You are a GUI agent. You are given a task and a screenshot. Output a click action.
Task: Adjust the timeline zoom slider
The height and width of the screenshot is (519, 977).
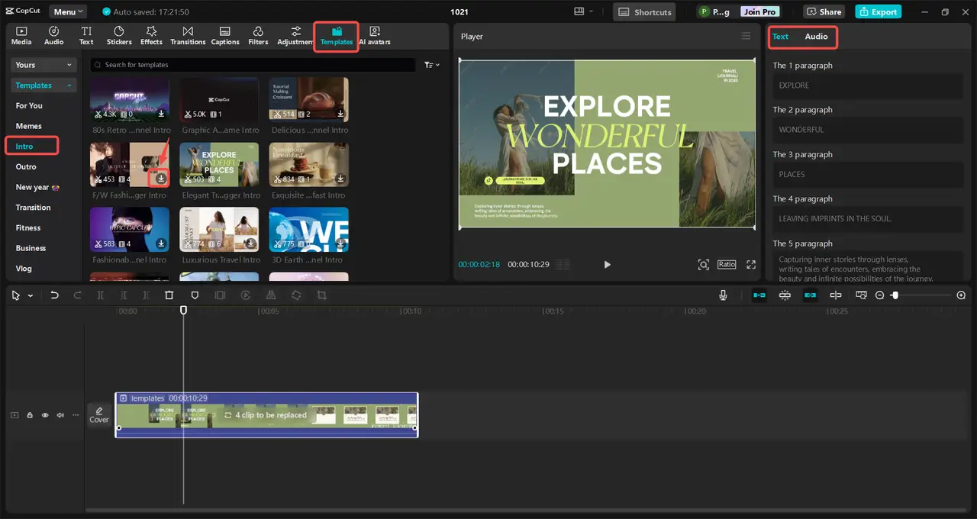click(896, 295)
